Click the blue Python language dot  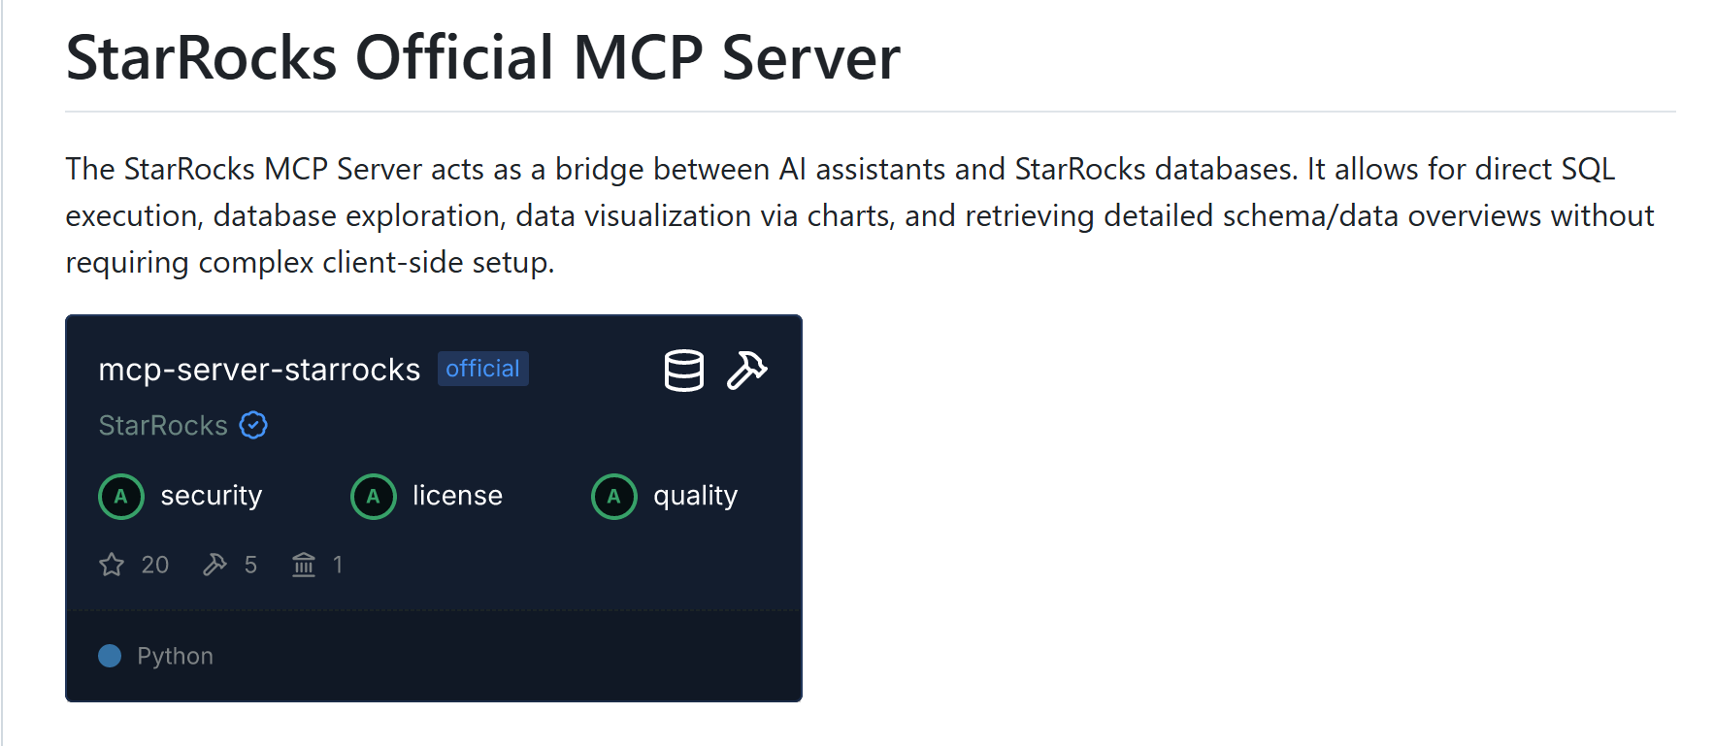(110, 656)
